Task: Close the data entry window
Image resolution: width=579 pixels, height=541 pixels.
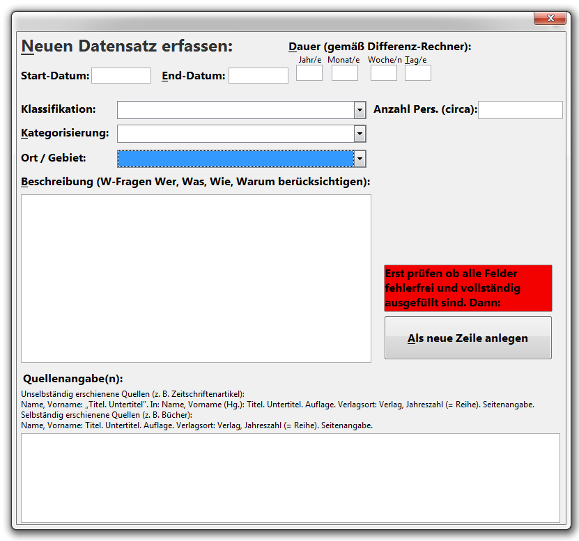Action: pyautogui.click(x=550, y=18)
